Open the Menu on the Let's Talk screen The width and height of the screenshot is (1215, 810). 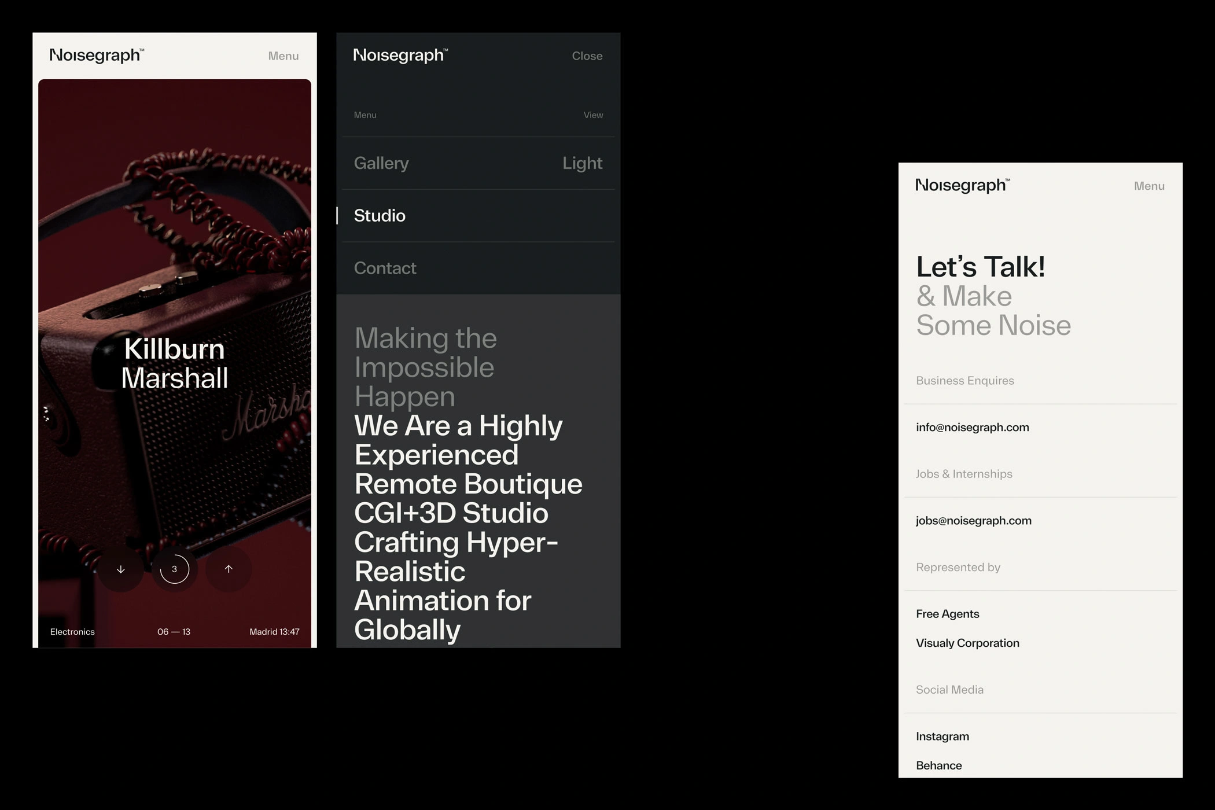click(x=1149, y=186)
